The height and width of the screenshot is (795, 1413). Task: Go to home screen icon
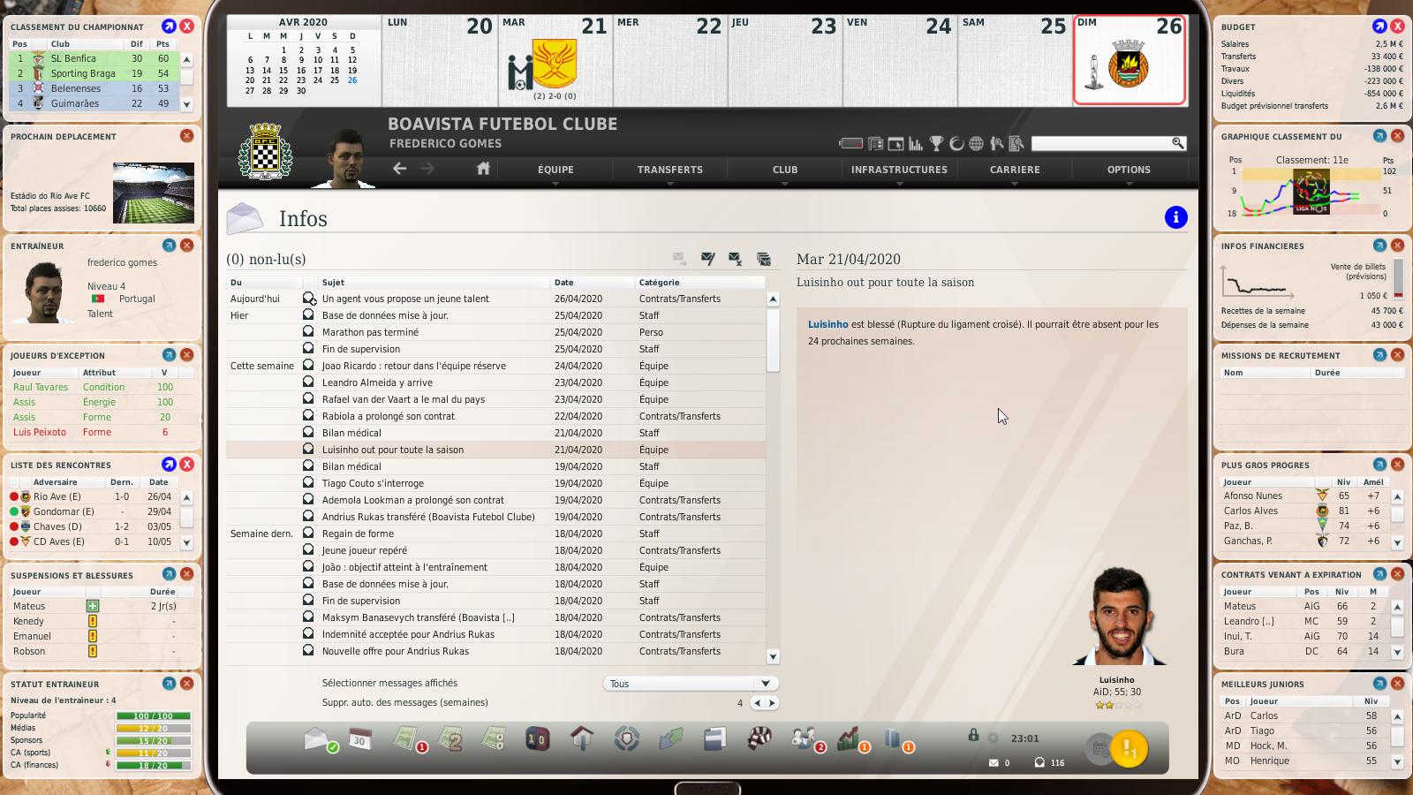pyautogui.click(x=483, y=168)
